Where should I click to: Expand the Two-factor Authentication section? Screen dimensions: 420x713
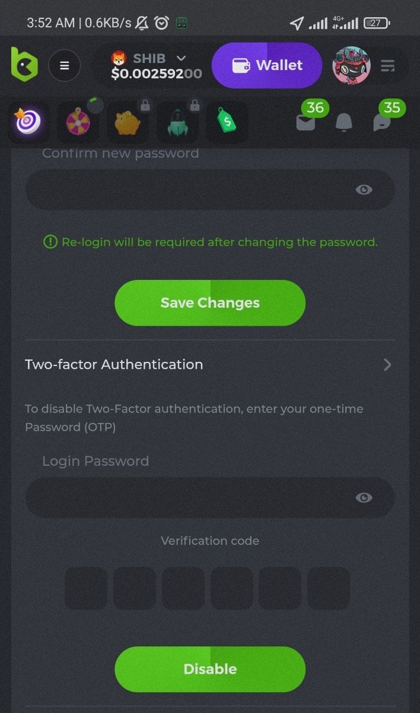tap(387, 364)
